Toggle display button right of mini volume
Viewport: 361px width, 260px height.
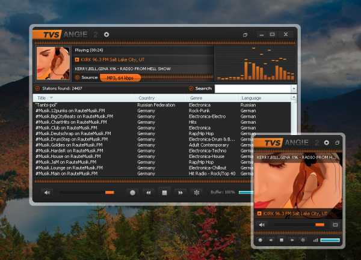[335, 225]
